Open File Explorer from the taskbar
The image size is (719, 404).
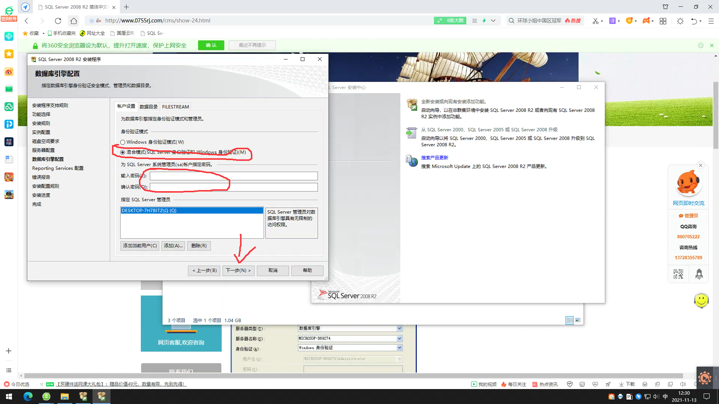pos(64,397)
